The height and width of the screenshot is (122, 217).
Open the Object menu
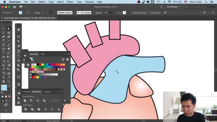point(42,2)
